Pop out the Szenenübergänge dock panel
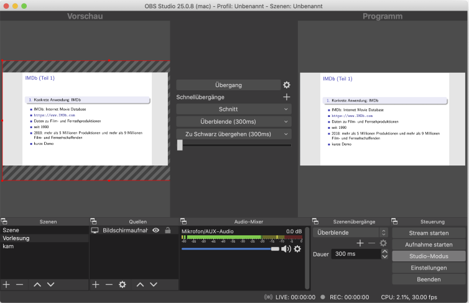This screenshot has height=303, width=469. pyautogui.click(x=315, y=221)
